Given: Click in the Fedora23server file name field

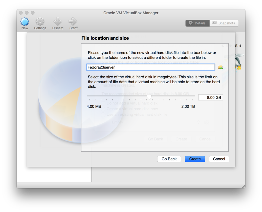Looking at the screenshot, I should pos(150,67).
